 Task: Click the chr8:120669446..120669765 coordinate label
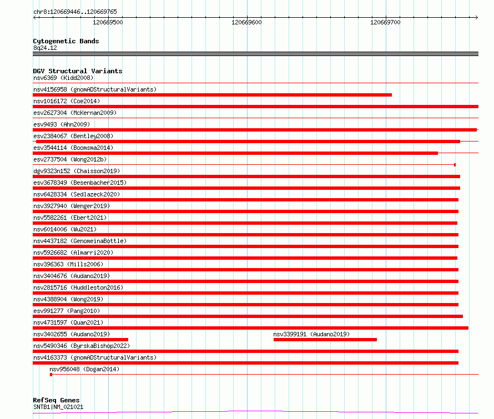[75, 12]
